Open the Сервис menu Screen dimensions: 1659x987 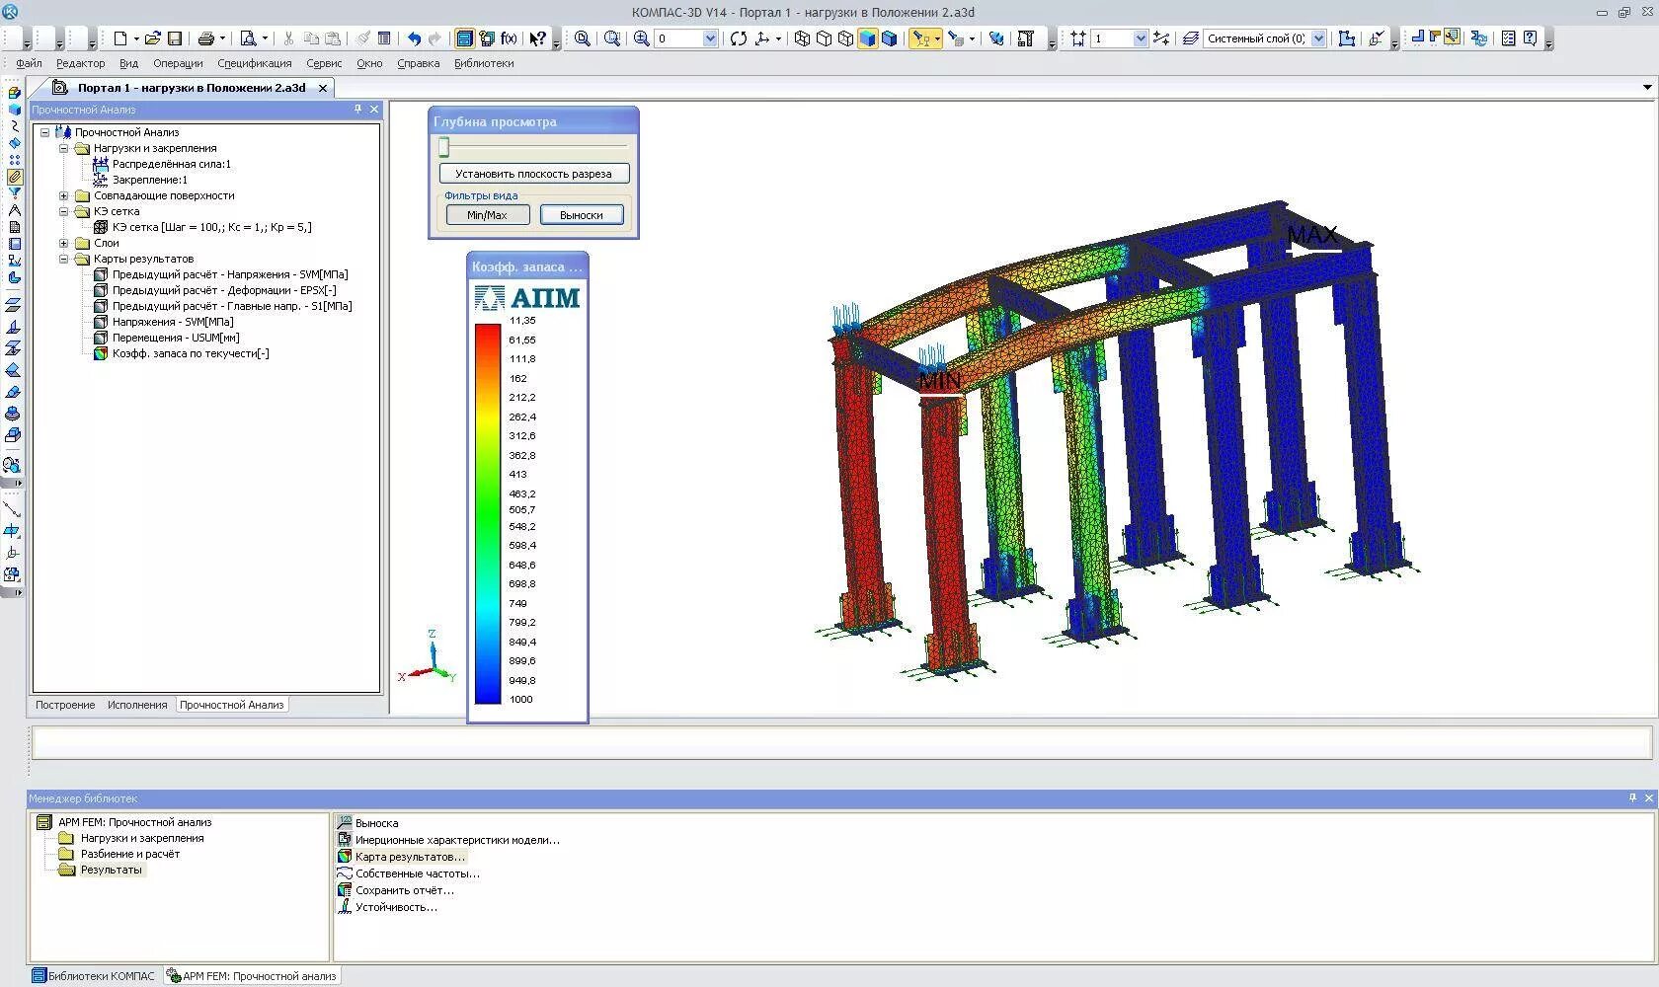pos(324,63)
